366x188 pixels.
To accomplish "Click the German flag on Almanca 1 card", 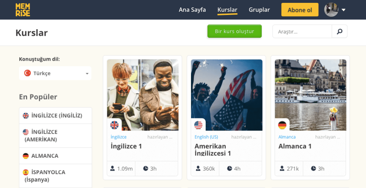I will click(282, 125).
